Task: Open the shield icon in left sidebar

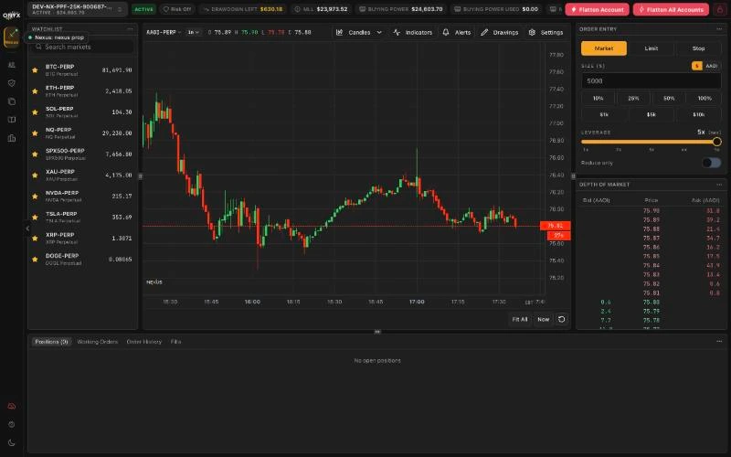Action: click(x=12, y=83)
